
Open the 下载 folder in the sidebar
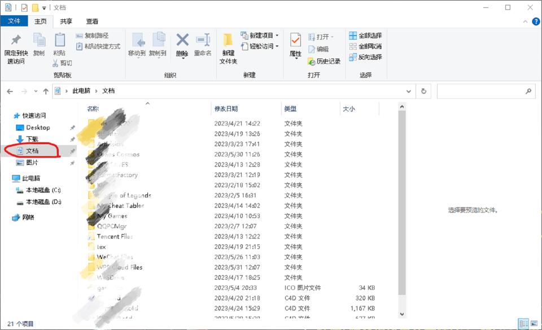coord(31,138)
